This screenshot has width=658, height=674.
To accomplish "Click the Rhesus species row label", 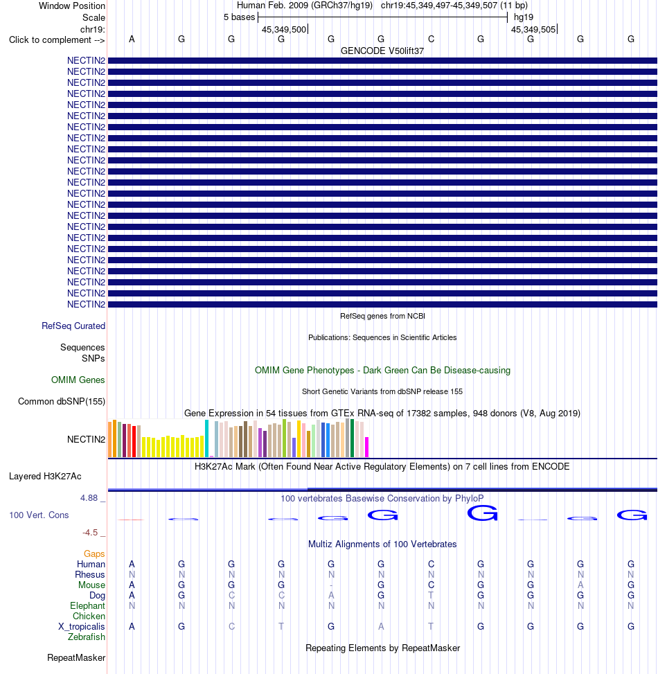I will tap(90, 575).
